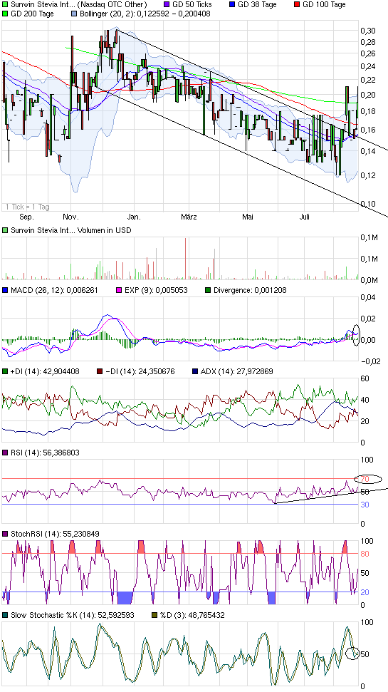Viewport: 388px width, 692px height.
Task: Click the purple RSI (14) swatch
Action: 5,453
